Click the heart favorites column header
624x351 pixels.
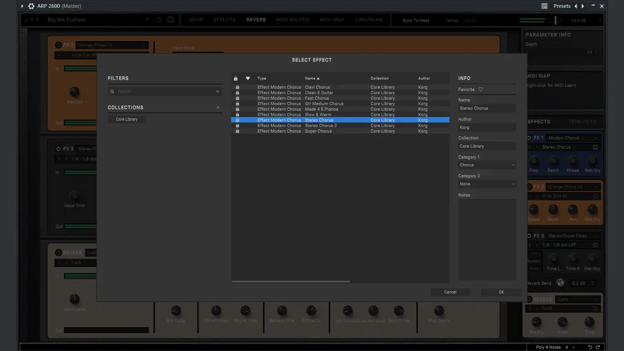click(x=248, y=78)
